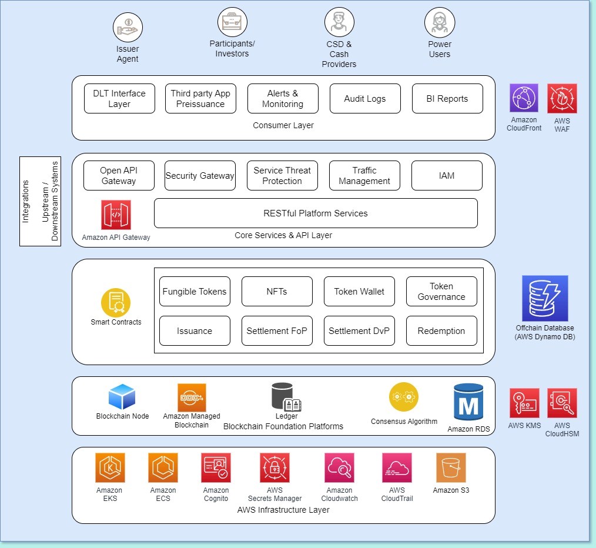Image resolution: width=596 pixels, height=548 pixels.
Task: Select the Consensus Algorithm gear icon
Action: tap(404, 396)
